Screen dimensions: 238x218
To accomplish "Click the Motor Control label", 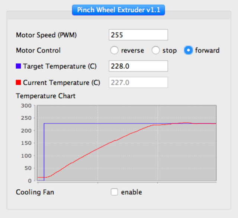I will click(38, 50).
